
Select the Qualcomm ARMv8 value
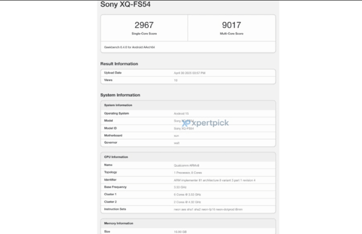pos(186,165)
